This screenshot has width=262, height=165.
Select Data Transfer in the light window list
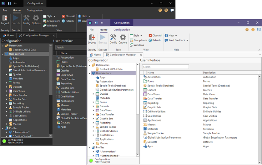point(155,98)
